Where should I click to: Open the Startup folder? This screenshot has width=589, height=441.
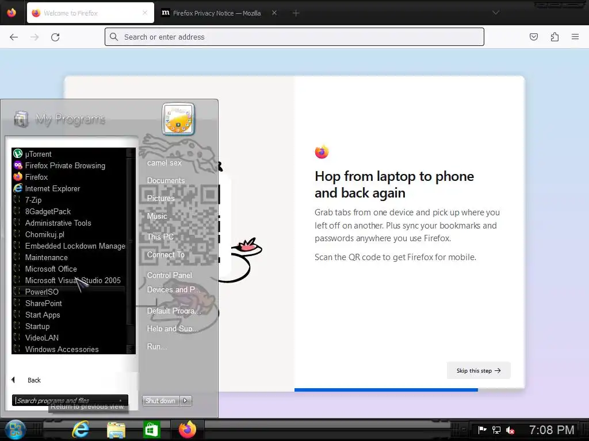tap(70, 326)
